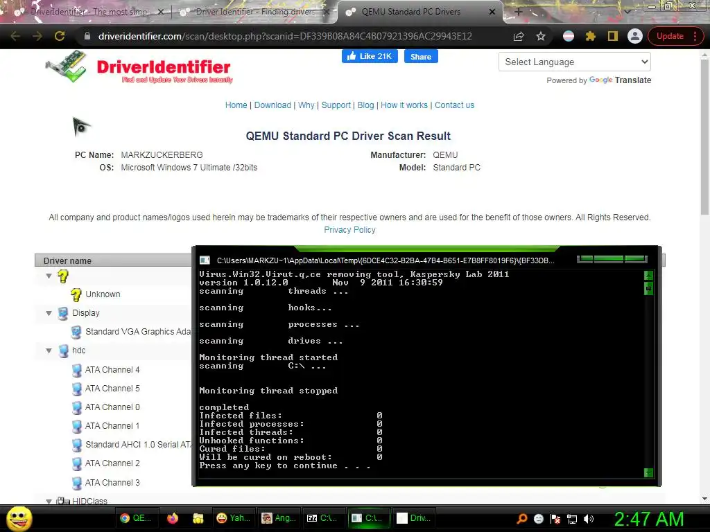The image size is (710, 532).
Task: Click the Facebook Like 21K button
Action: pyautogui.click(x=370, y=56)
